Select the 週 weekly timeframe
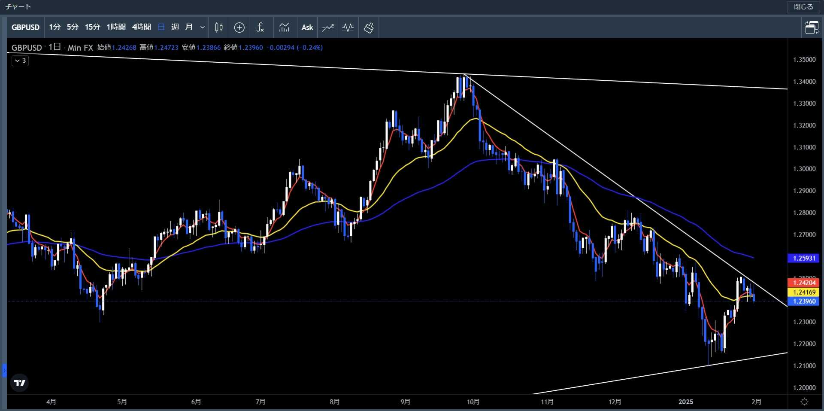 coord(175,27)
